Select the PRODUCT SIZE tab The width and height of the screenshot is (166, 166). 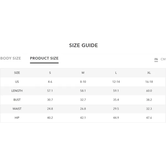tap(44, 58)
